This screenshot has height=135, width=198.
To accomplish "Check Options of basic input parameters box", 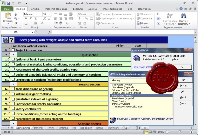I will tap(13, 59).
